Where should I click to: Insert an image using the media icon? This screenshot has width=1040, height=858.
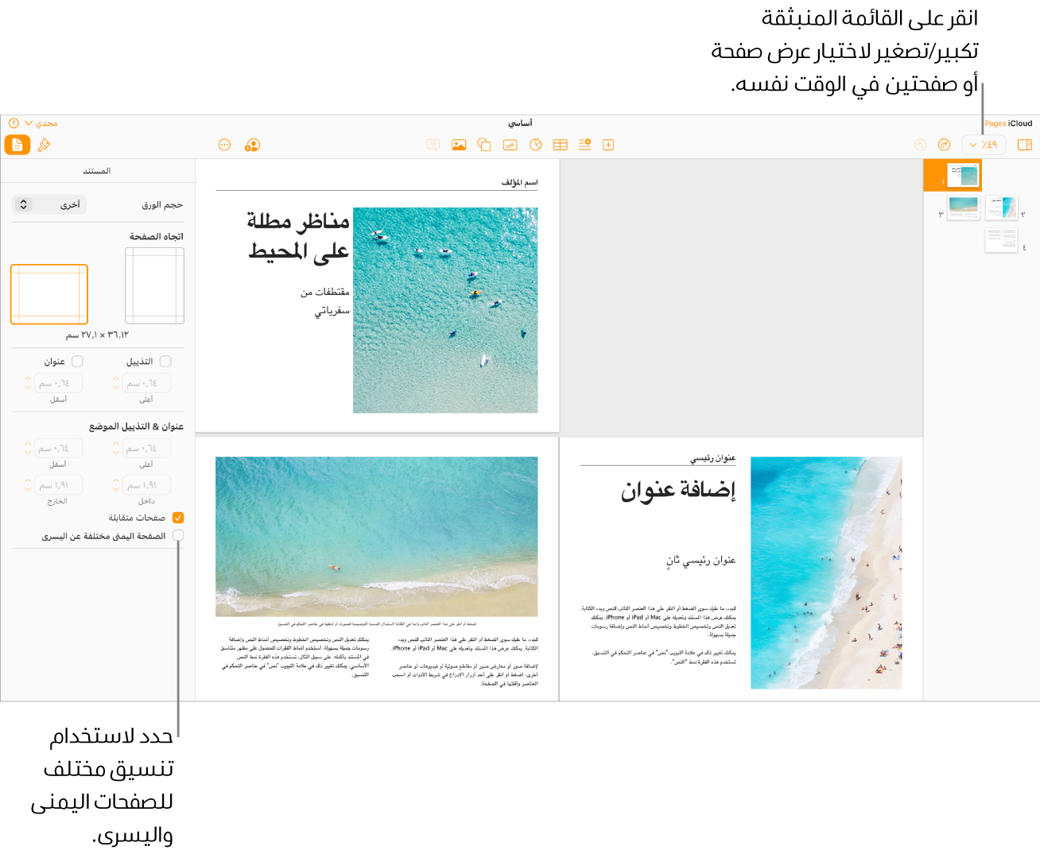pyautogui.click(x=459, y=145)
